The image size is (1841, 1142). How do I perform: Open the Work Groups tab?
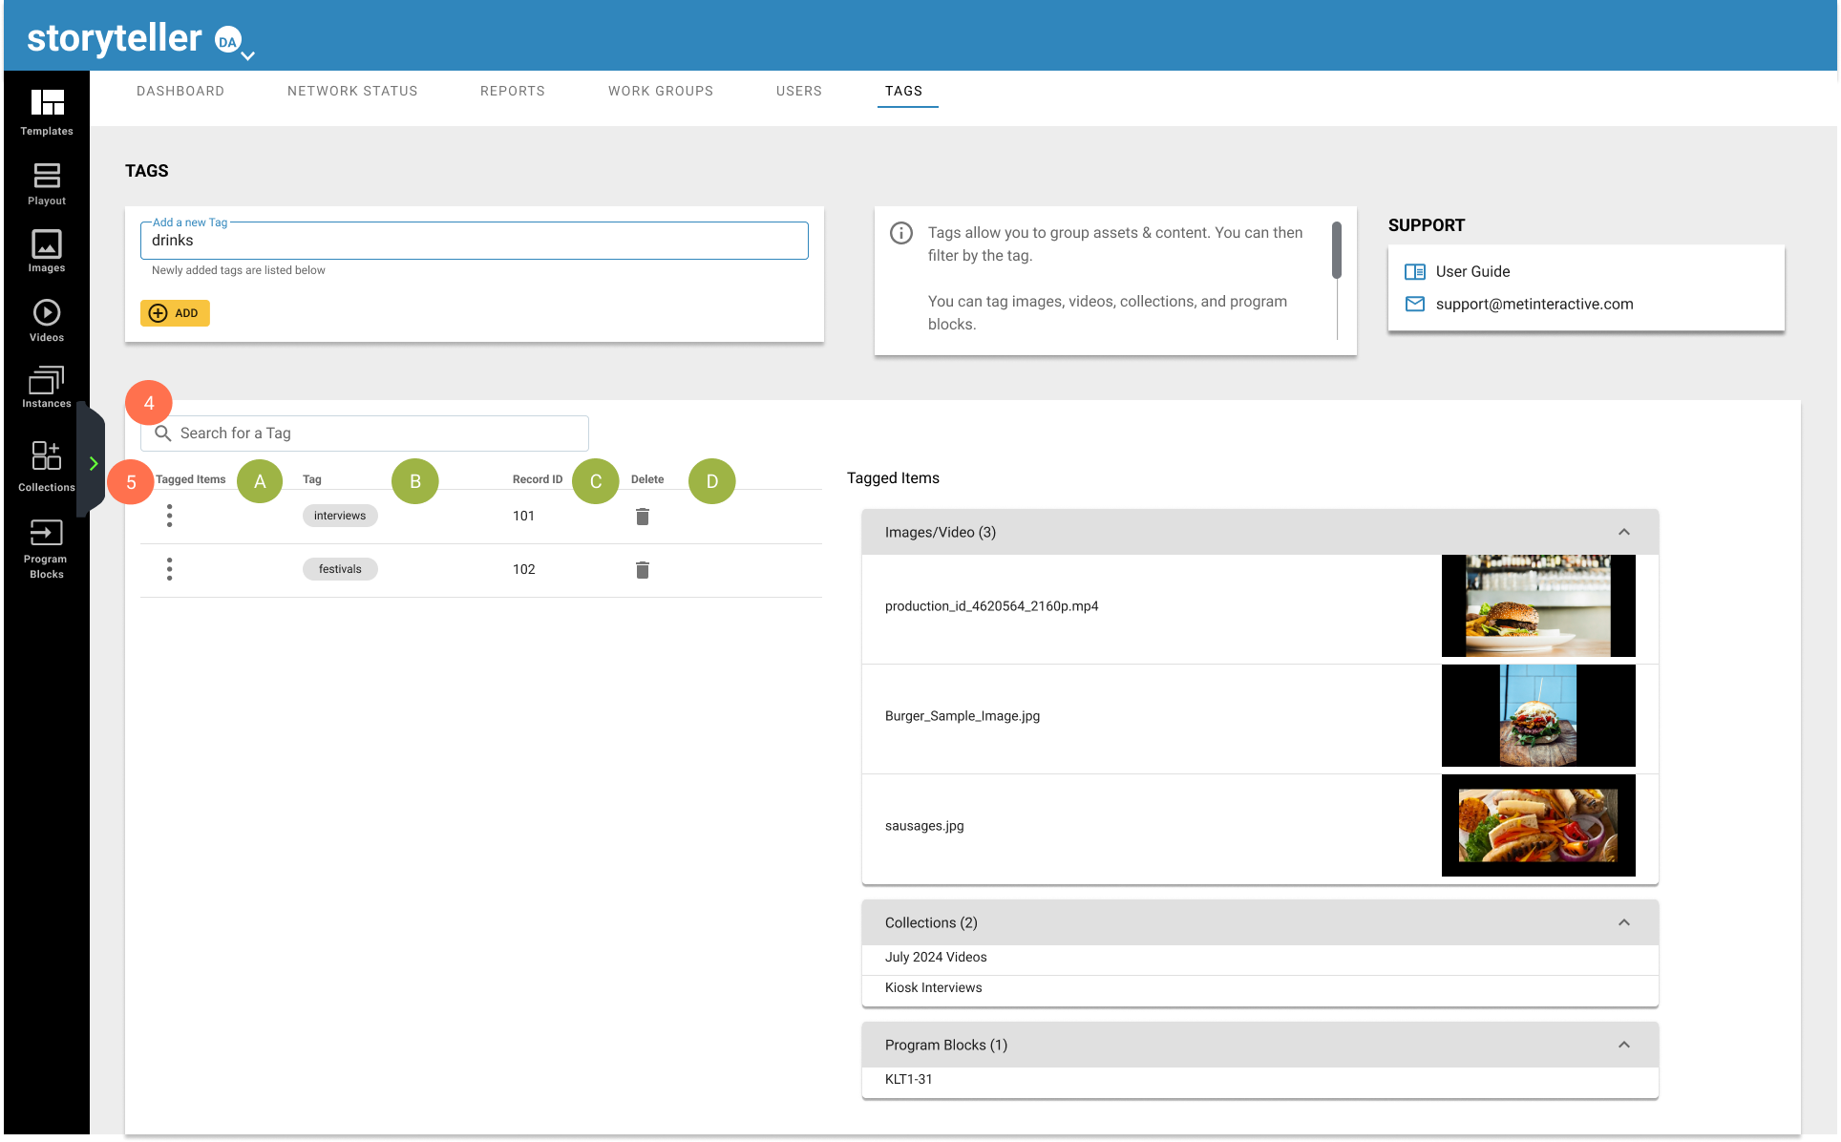coord(661,91)
